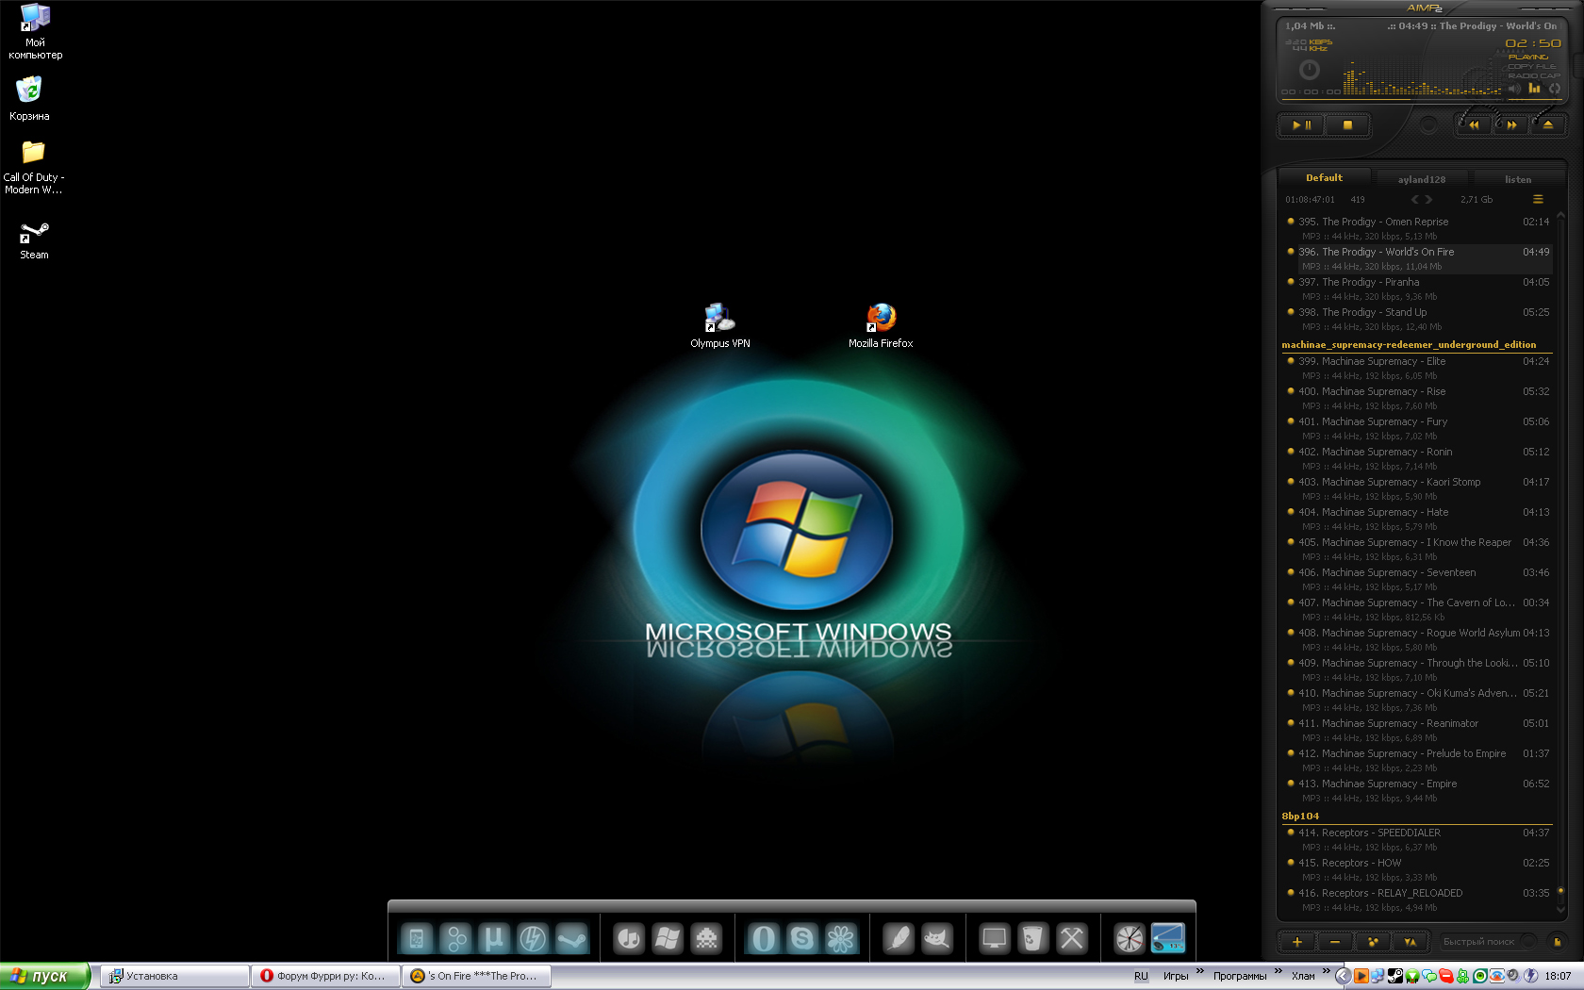Toggle the mute speaker icon in AIMP
The height and width of the screenshot is (990, 1584).
[x=1514, y=89]
